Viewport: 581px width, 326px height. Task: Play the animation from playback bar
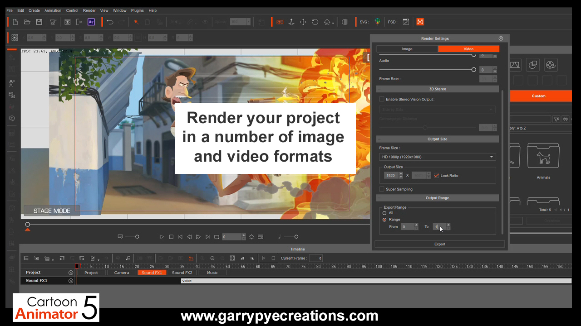click(x=162, y=237)
